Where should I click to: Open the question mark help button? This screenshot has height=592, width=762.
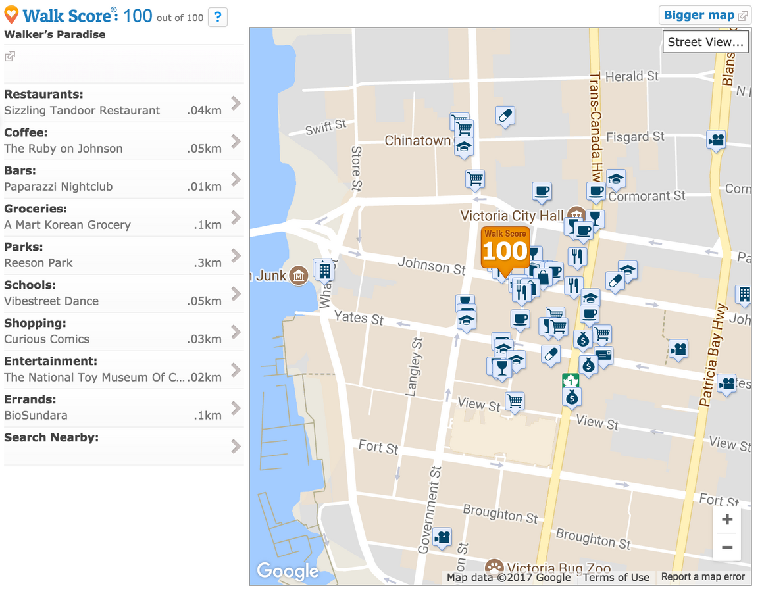218,18
